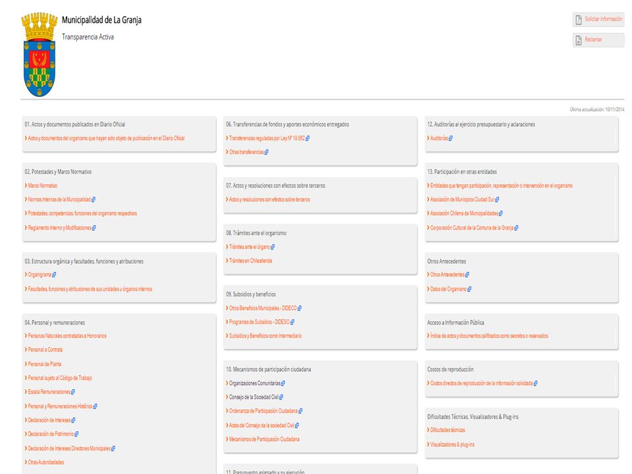
Task: Click the 'Costos de reproducción' section title
Action: [x=450, y=369]
